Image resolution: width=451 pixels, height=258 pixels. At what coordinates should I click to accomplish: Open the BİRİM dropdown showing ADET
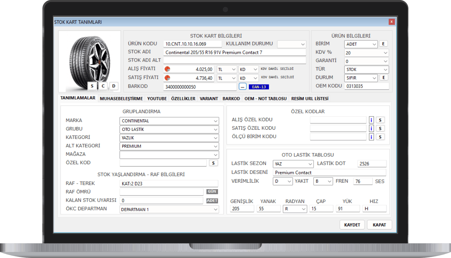point(361,44)
